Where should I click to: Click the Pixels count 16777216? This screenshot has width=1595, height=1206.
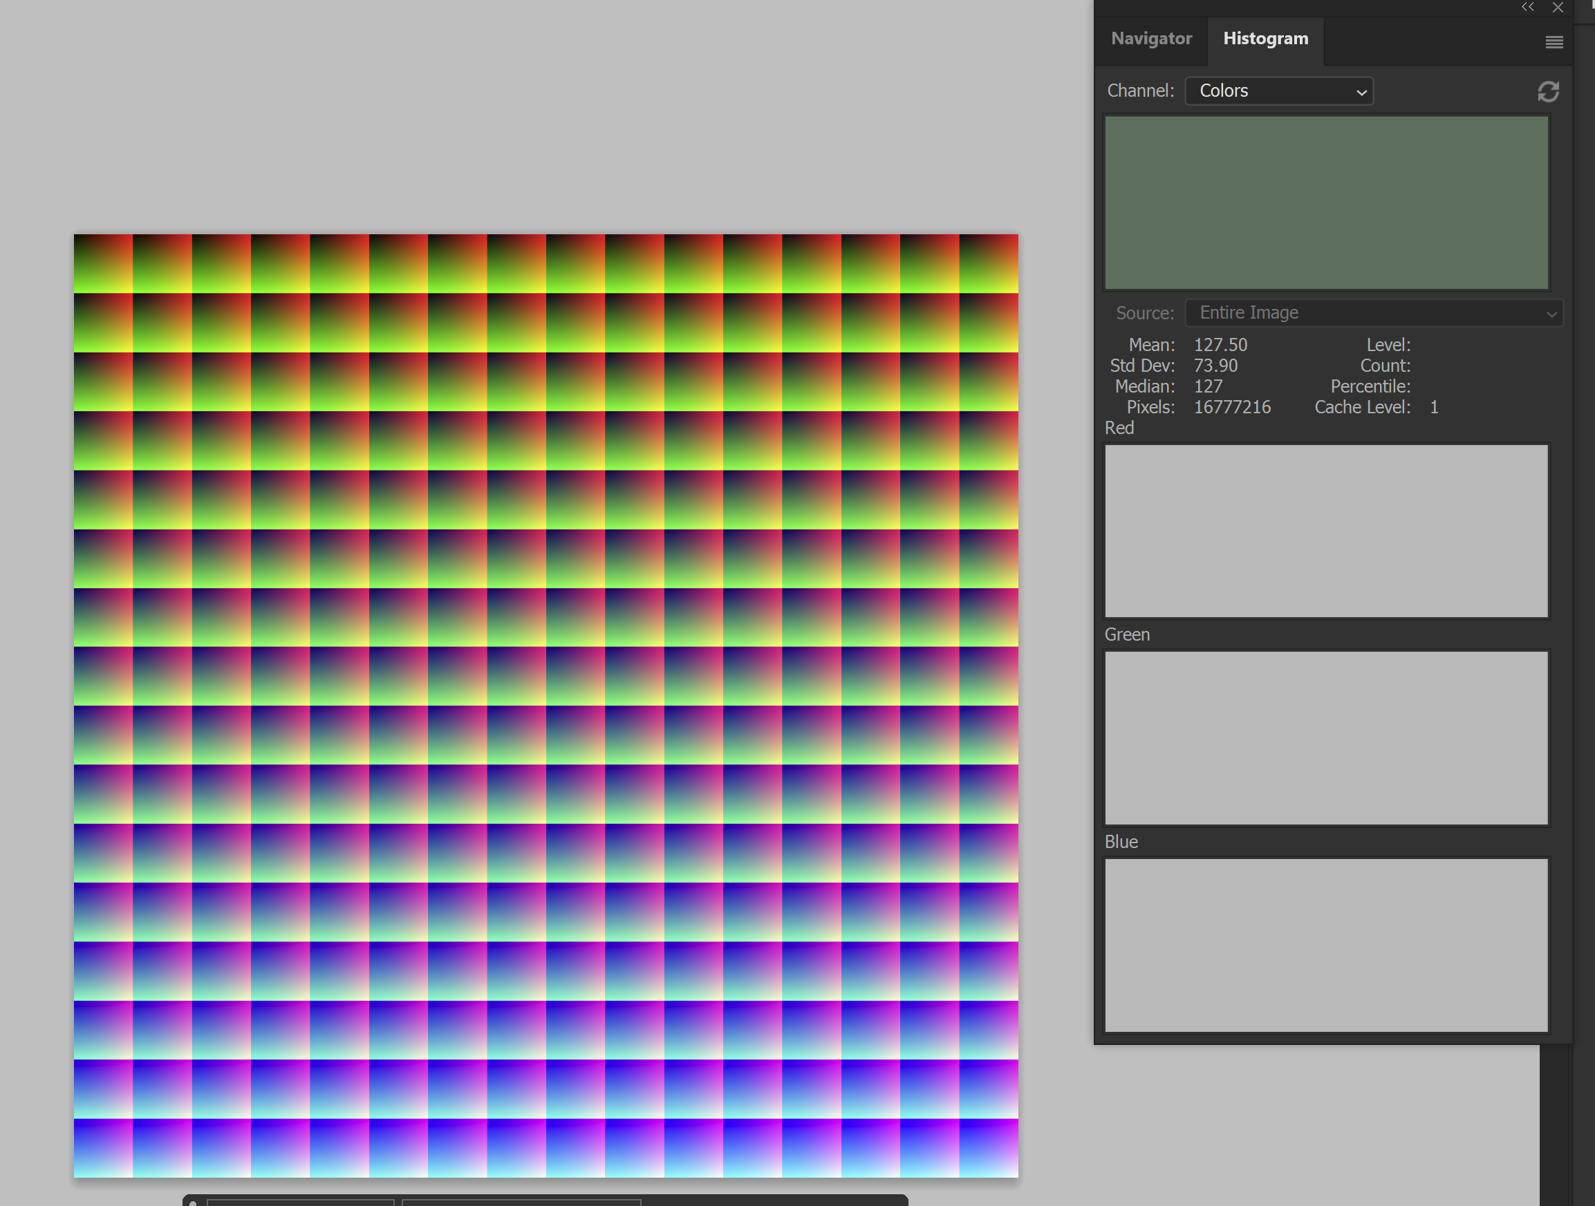[1231, 407]
